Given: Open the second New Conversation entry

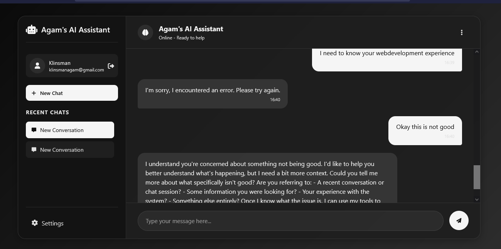Looking at the screenshot, I should click(70, 150).
